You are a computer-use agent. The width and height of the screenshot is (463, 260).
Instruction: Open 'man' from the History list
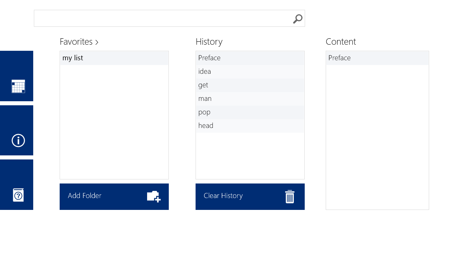pyautogui.click(x=250, y=99)
